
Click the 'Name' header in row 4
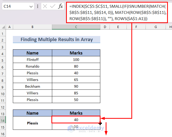pyautogui.click(x=32, y=53)
